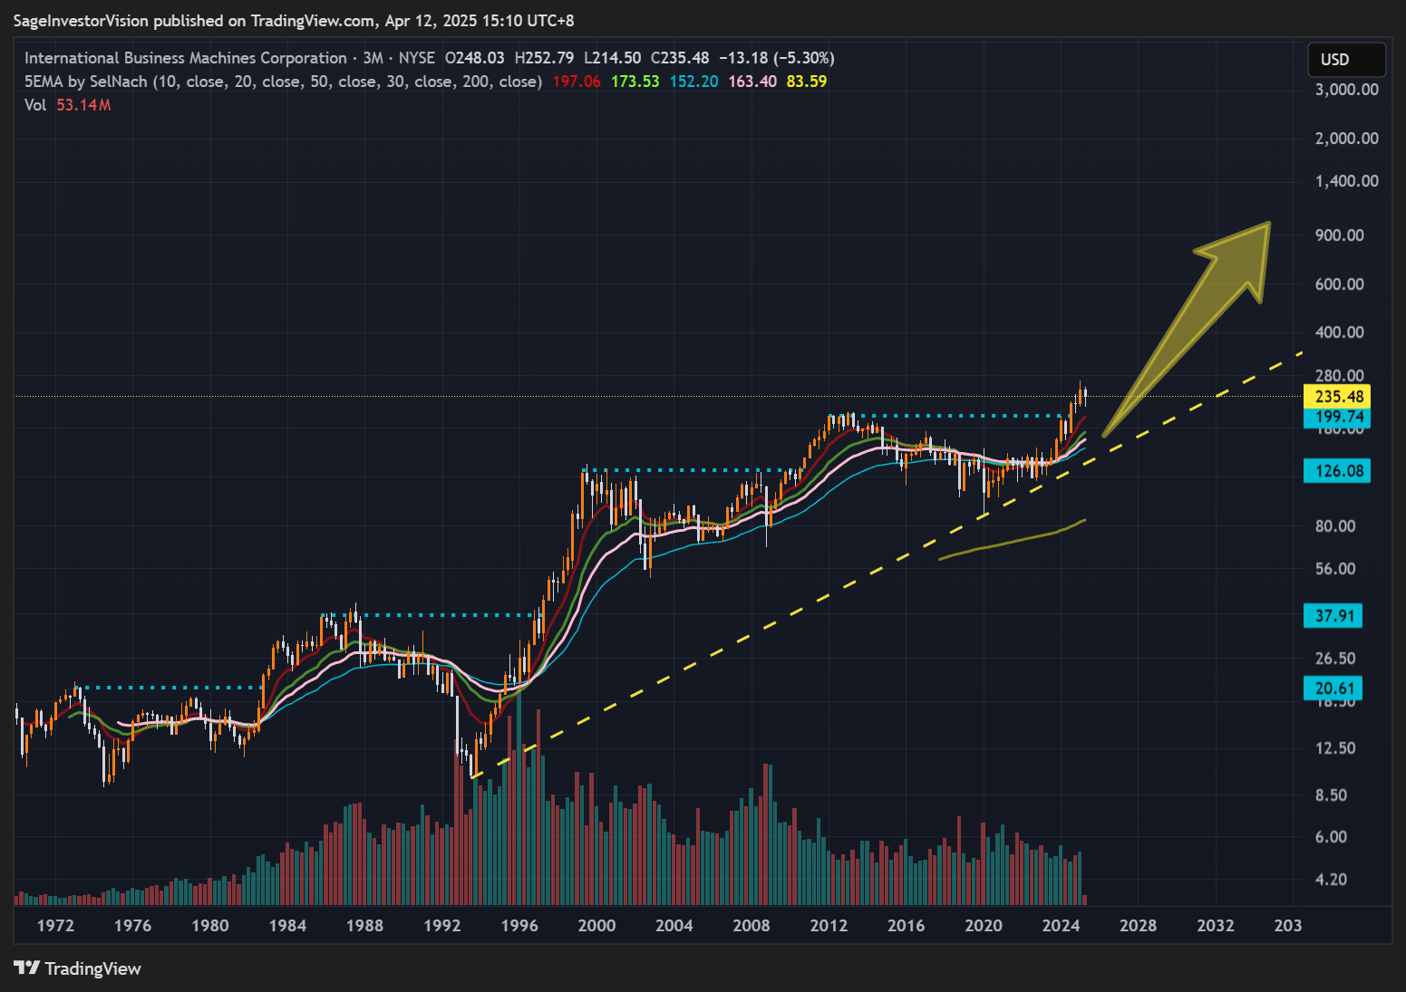Click the 56.00 price axis label

tap(1335, 569)
